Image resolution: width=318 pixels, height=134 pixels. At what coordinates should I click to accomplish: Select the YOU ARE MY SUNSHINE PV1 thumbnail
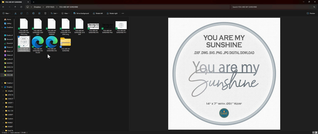coord(121,25)
